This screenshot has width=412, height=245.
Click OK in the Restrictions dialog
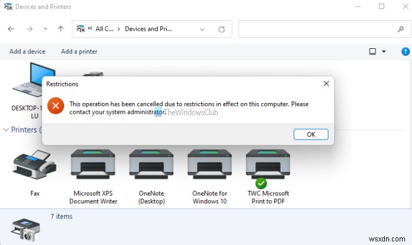pos(311,134)
